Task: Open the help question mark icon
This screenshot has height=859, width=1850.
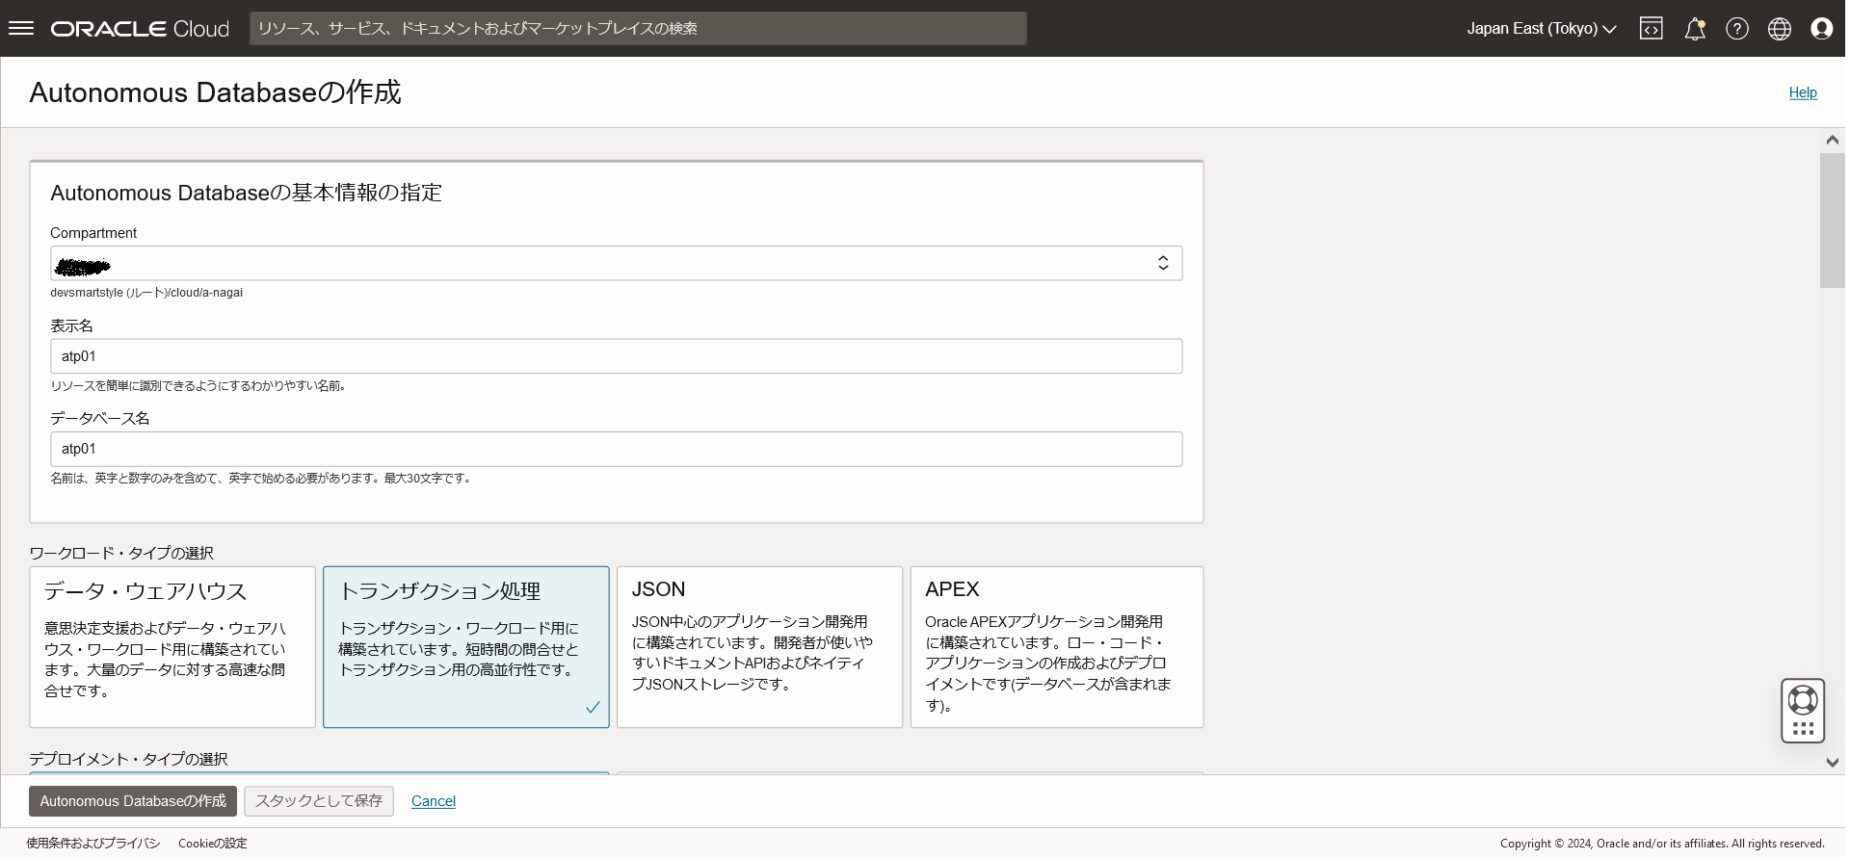Action: 1737,29
